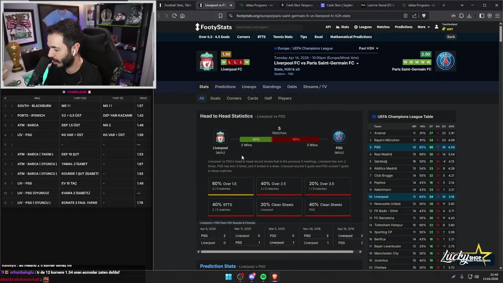
Task: Select Corners stats filter
Action: [x=234, y=98]
